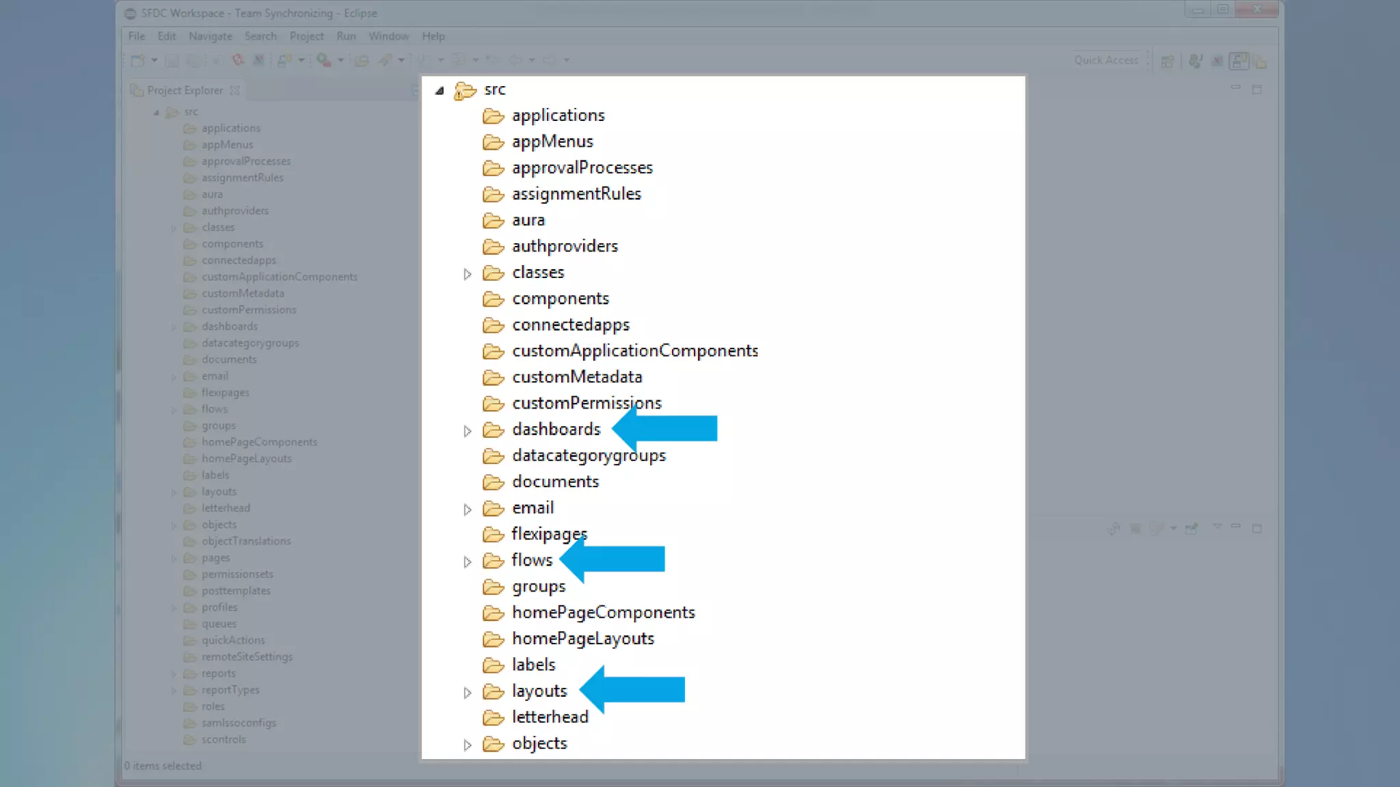Click the Open Perspective icon

[1168, 61]
